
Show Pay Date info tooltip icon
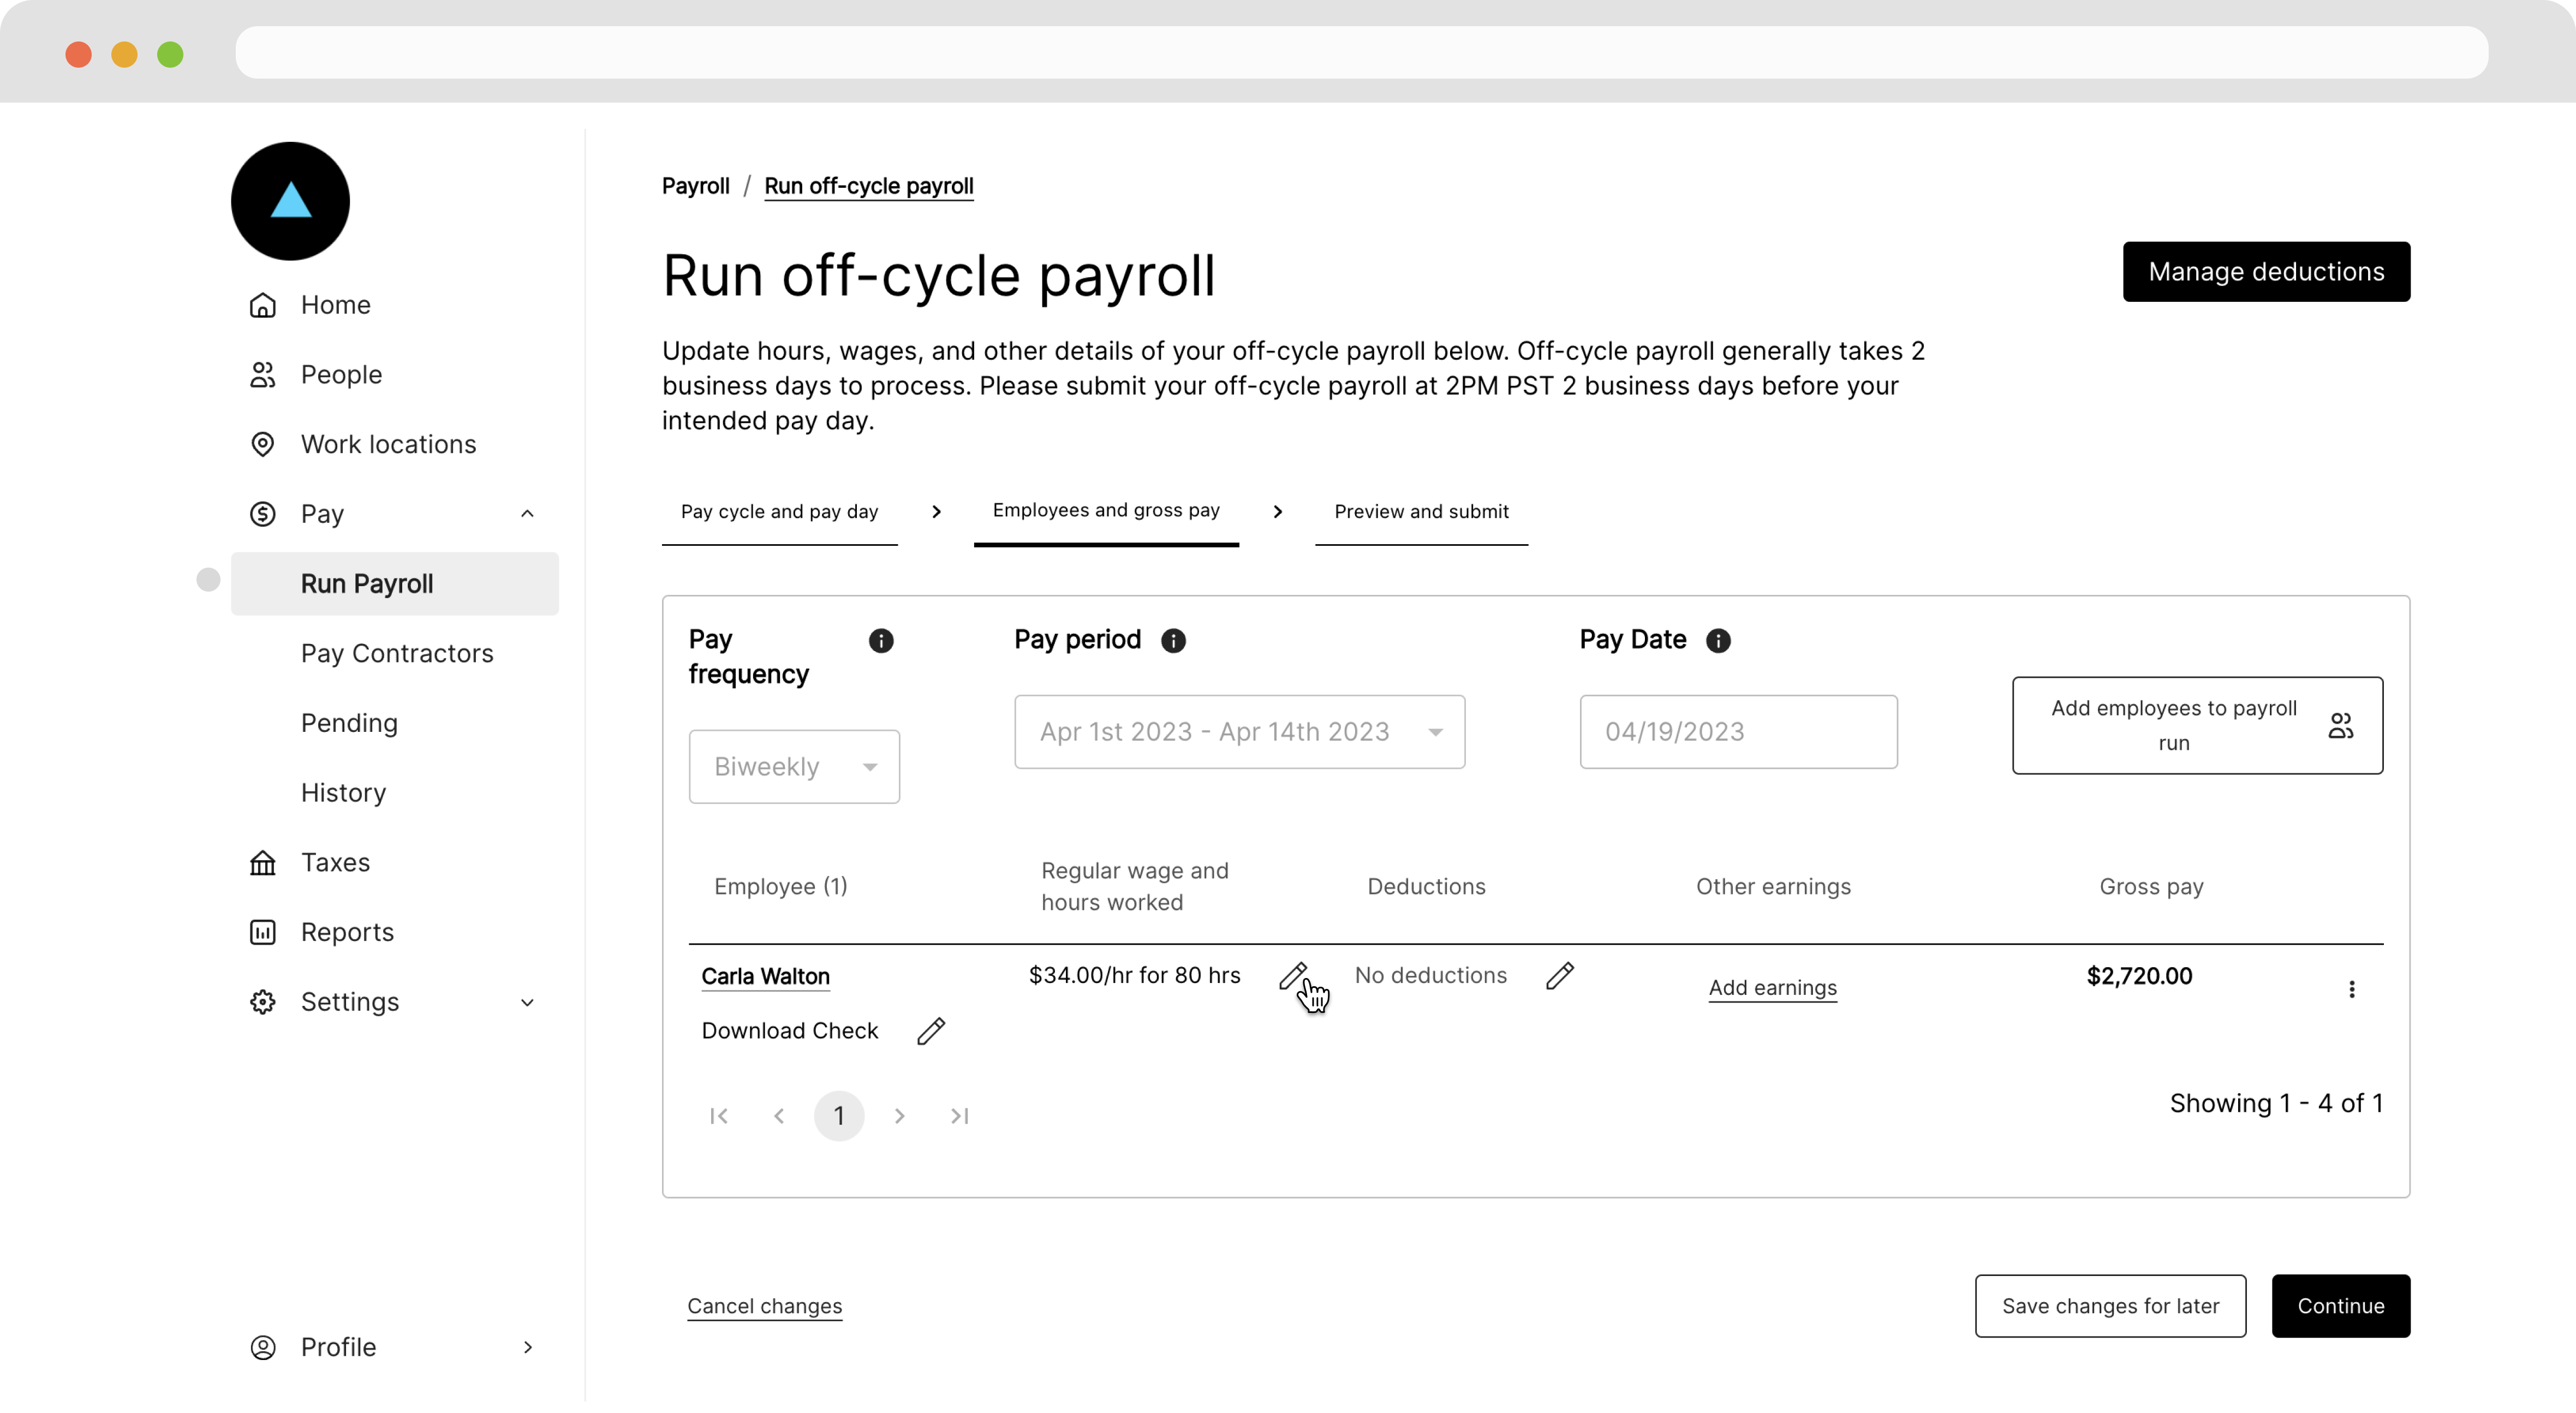point(1718,641)
